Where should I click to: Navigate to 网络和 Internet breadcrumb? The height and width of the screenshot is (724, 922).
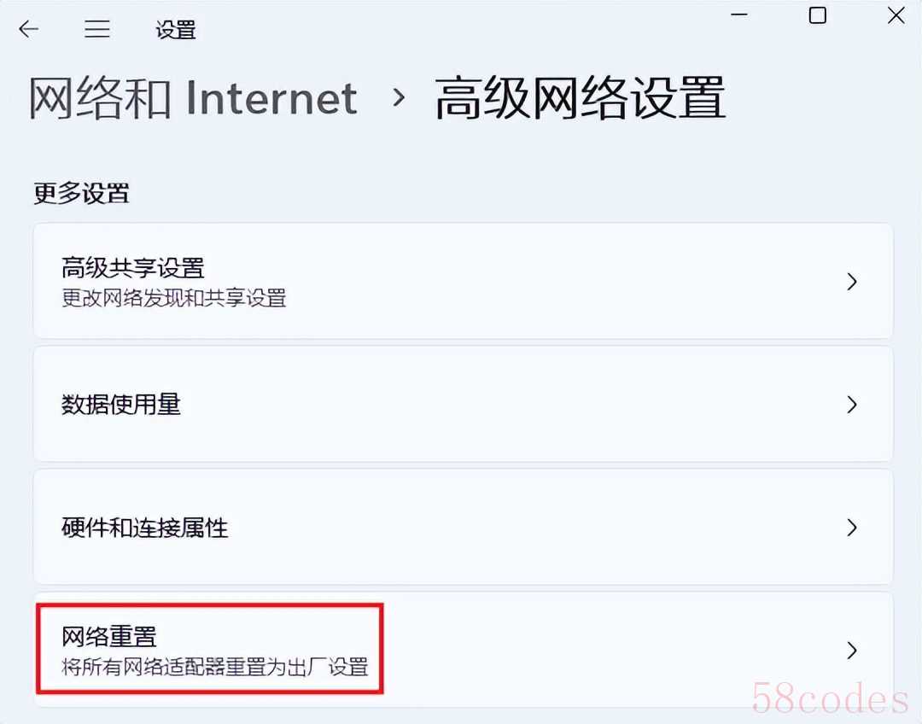click(194, 98)
